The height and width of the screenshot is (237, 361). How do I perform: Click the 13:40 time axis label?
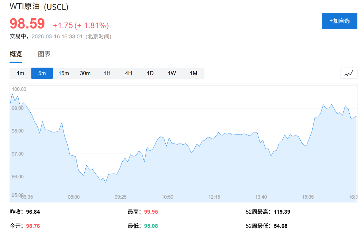[x=261, y=197]
